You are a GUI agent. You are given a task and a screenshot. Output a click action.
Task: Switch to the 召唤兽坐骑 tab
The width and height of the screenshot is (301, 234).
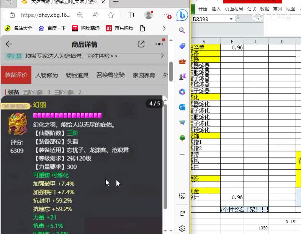111,75
